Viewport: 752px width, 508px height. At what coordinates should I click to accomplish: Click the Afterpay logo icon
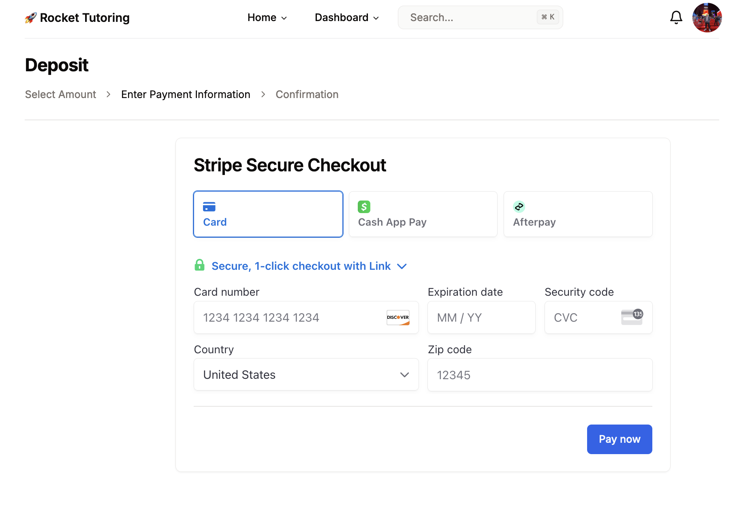pyautogui.click(x=519, y=206)
